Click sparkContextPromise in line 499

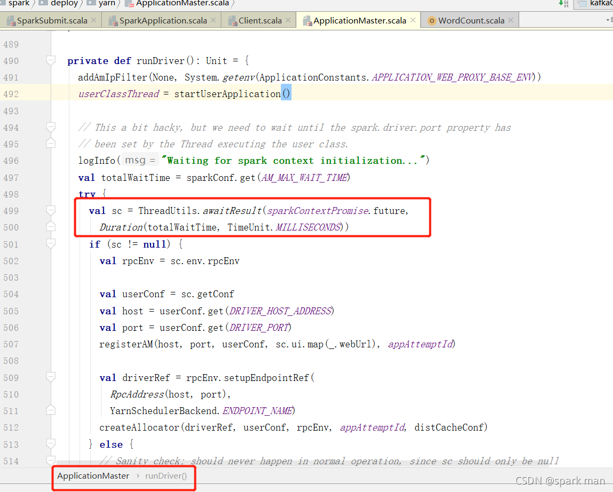(318, 211)
